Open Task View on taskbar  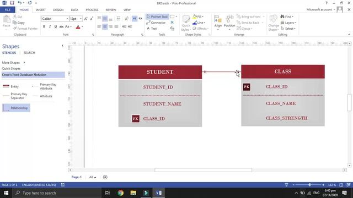pos(108,193)
